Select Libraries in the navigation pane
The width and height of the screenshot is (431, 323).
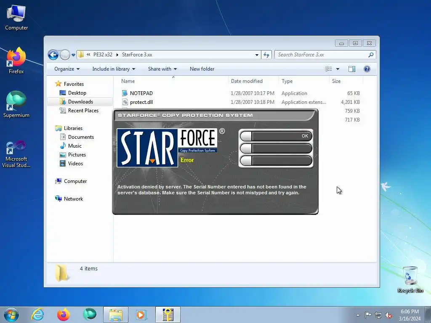pyautogui.click(x=73, y=128)
